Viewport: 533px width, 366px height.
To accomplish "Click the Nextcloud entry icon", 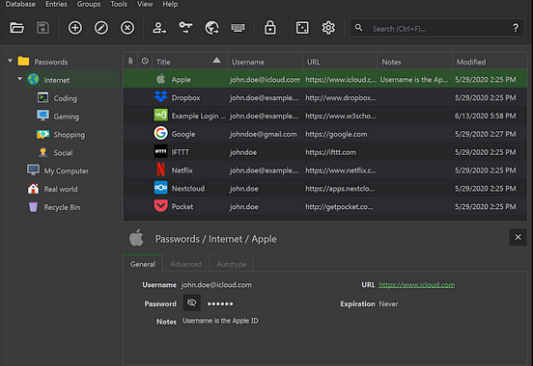I will pos(161,188).
